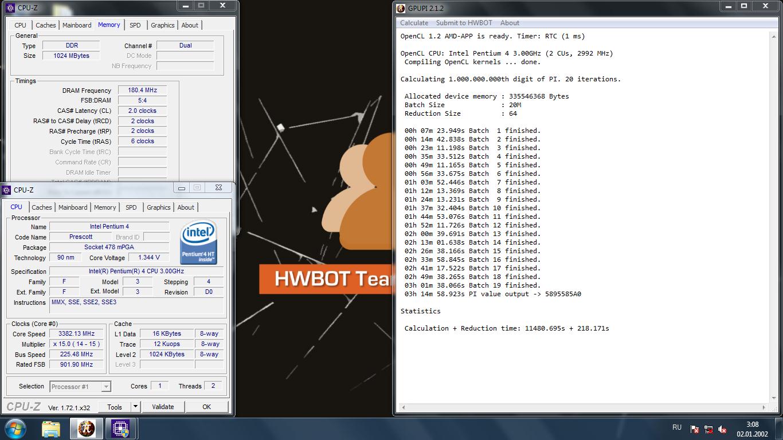Click the RU language indicator
The width and height of the screenshot is (783, 440).
click(677, 427)
